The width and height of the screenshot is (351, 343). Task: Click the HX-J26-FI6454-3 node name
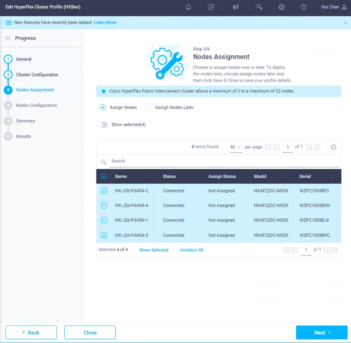tap(131, 235)
